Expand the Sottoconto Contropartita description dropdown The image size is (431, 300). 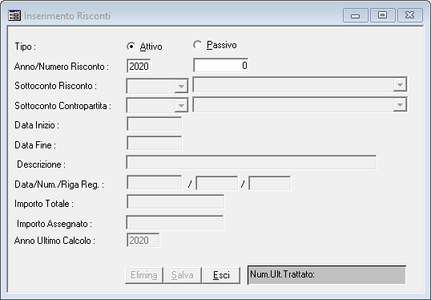coord(400,104)
